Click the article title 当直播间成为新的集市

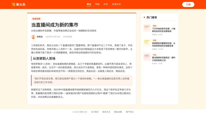[x=55, y=25]
